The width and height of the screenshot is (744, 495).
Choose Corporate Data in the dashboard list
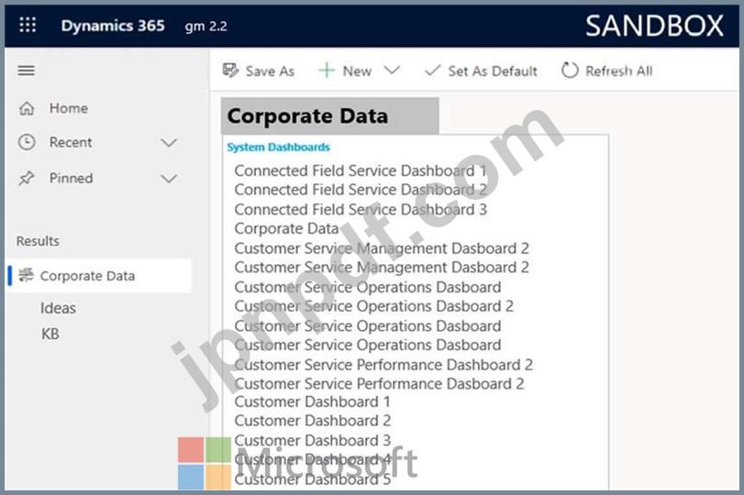pyautogui.click(x=286, y=228)
